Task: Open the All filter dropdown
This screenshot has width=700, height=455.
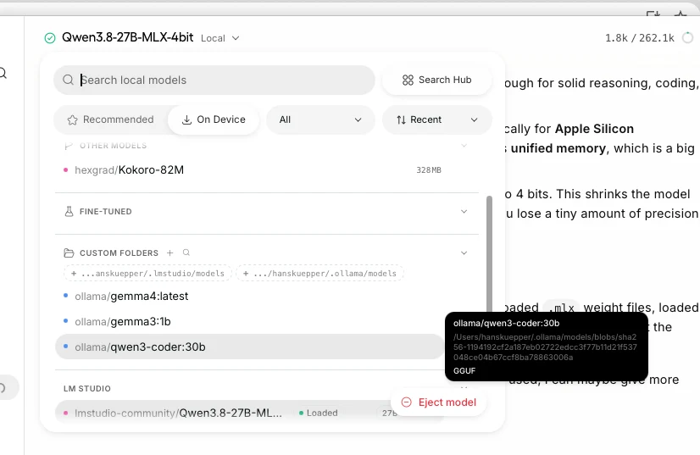Action: [320, 119]
